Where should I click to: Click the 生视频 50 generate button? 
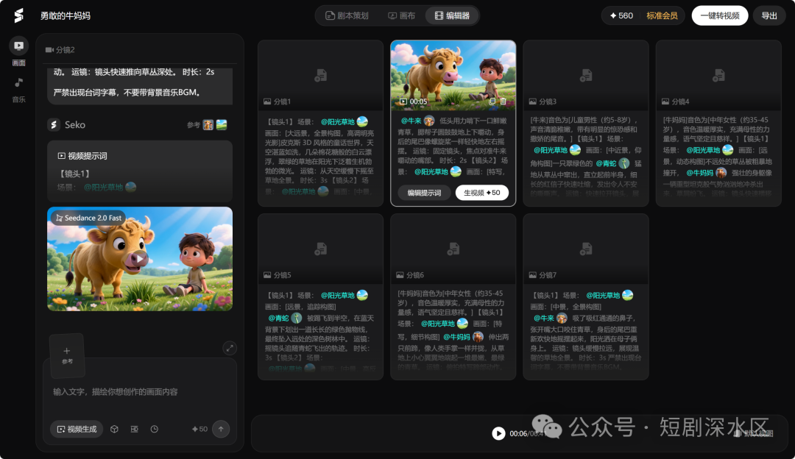481,193
